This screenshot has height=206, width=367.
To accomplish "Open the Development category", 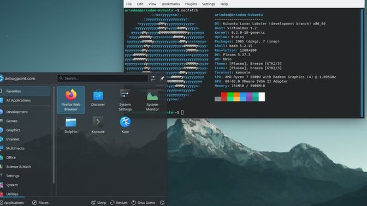I will point(25,112).
